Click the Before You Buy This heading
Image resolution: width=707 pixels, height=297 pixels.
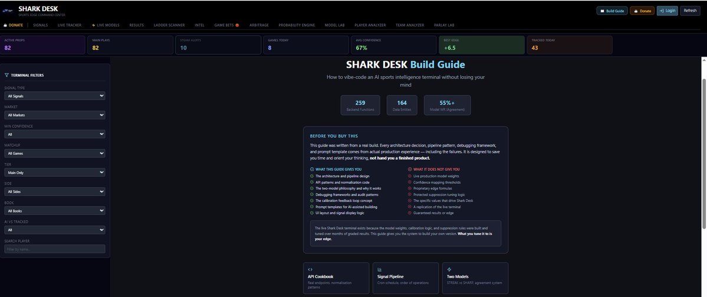[334, 136]
